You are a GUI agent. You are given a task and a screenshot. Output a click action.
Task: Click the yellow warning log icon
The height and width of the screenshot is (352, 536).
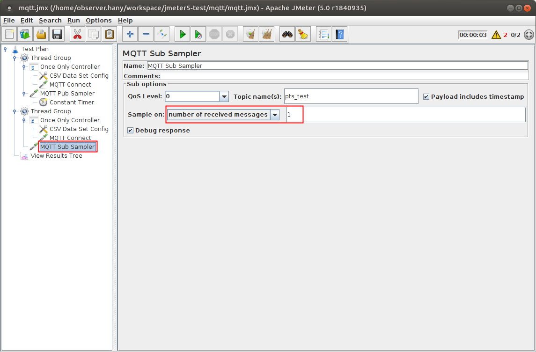pyautogui.click(x=496, y=35)
